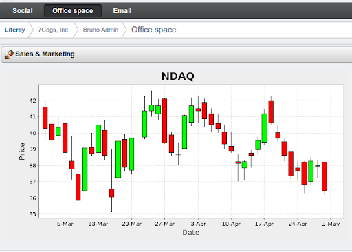Click the 17-Apr date label
The width and height of the screenshot is (352, 252).
(x=264, y=224)
